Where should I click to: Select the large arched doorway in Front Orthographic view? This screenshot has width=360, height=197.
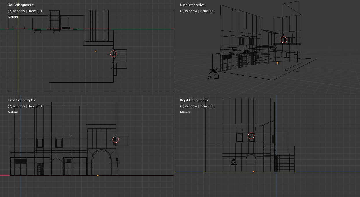tap(101, 162)
